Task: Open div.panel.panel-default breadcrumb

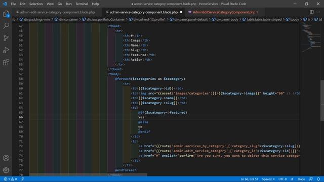Action: point(191,19)
